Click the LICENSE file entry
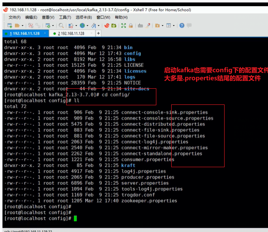 (x=134, y=65)
